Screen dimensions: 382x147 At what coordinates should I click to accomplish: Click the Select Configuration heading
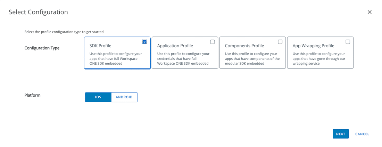(38, 12)
